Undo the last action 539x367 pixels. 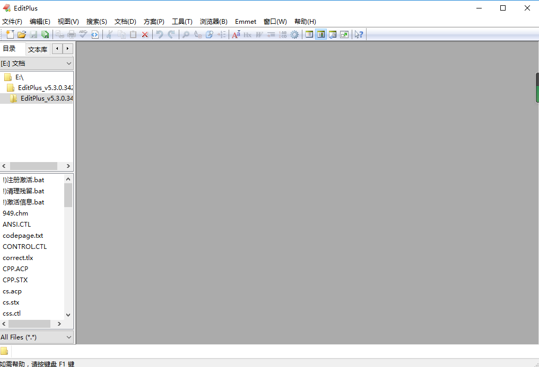click(159, 34)
